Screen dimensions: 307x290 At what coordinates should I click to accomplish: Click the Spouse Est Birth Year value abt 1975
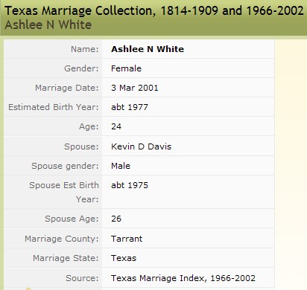(130, 185)
